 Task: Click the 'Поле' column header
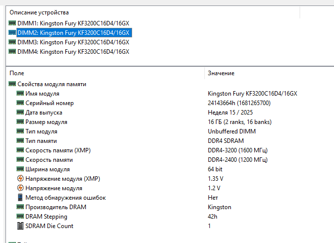pos(17,73)
